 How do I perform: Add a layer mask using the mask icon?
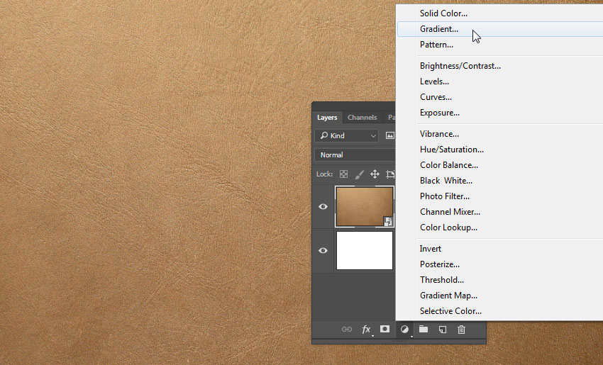[385, 329]
